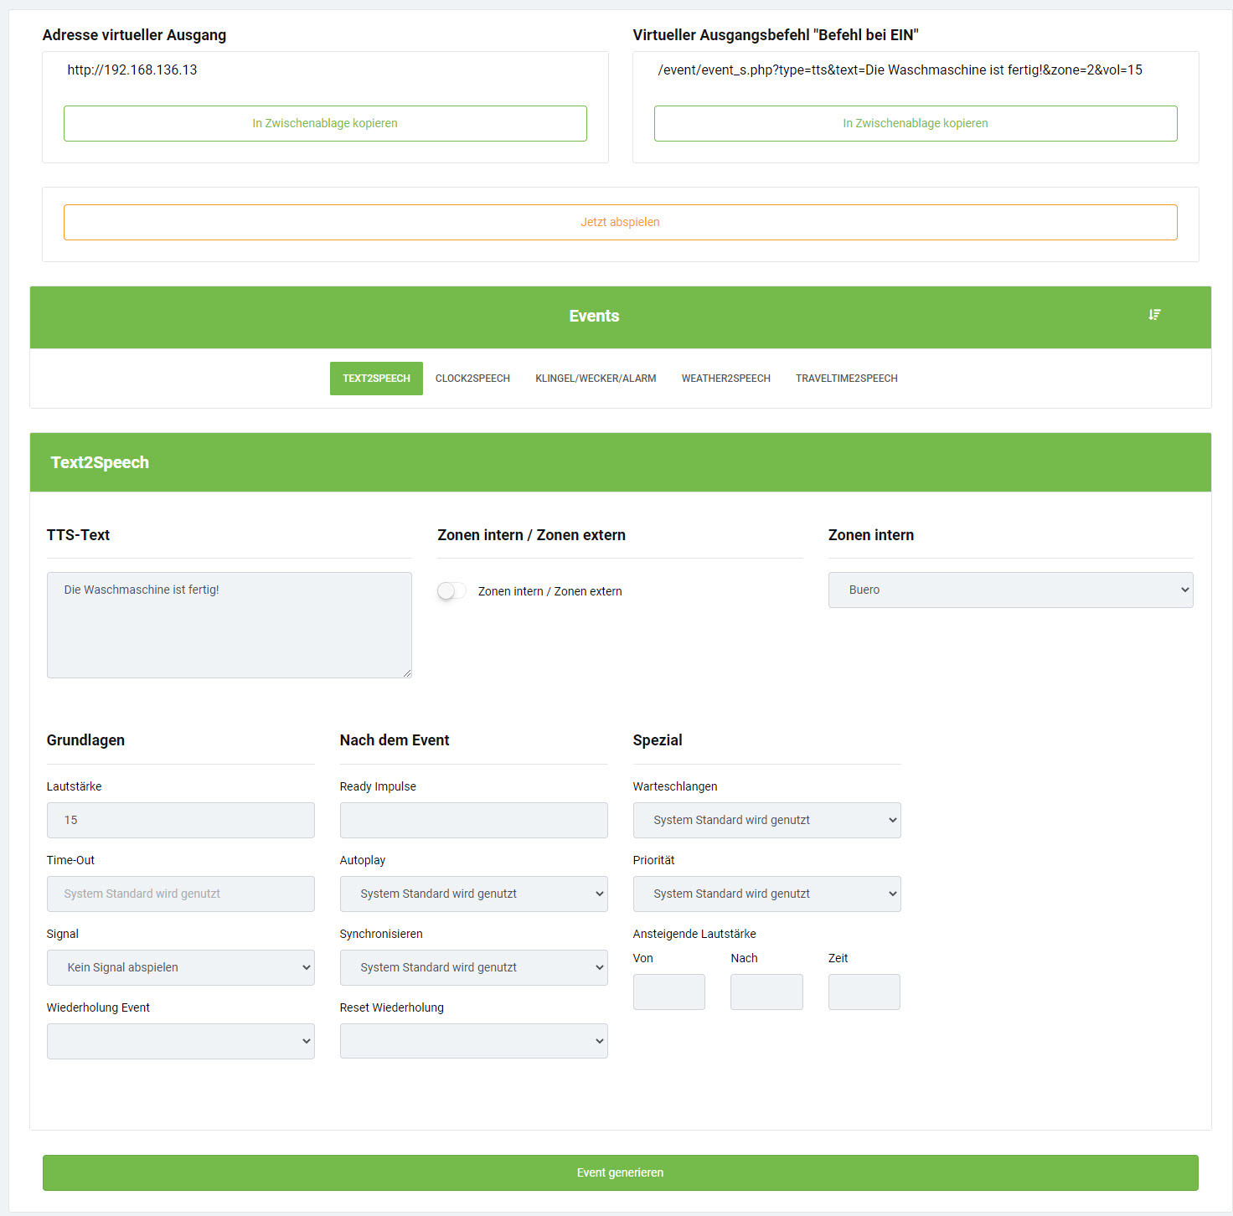Click the /event/event_s.php command text
Screen dimensions: 1233x1216
tap(900, 70)
